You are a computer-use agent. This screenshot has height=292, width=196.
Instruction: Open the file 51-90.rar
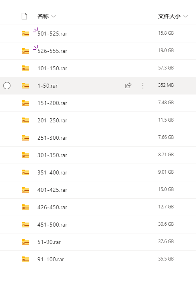tap(49, 242)
